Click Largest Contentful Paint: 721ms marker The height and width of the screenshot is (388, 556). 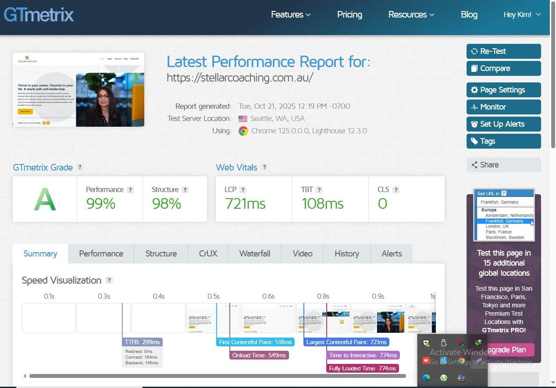point(346,342)
